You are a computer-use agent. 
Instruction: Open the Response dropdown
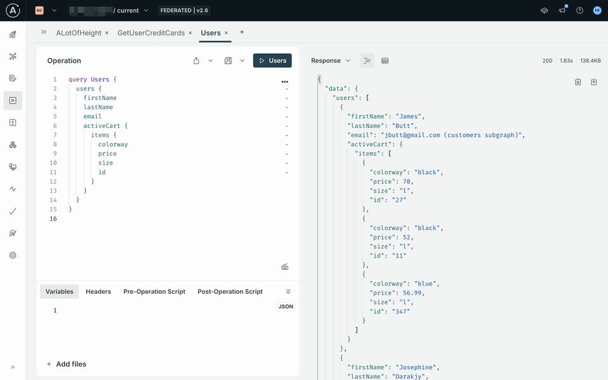pos(331,61)
